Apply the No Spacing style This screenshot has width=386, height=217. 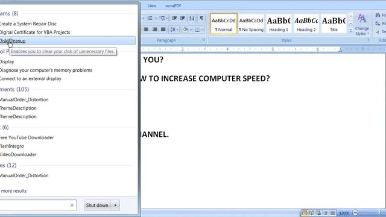[x=251, y=24]
